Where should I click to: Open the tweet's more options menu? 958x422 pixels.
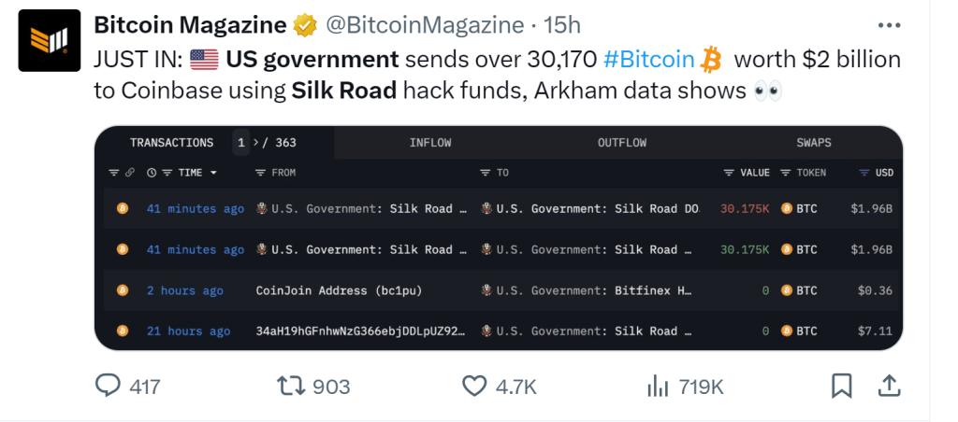point(884,25)
